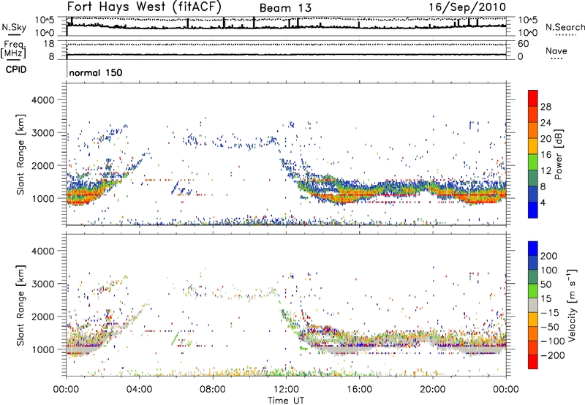Click the "Power [dB]" color bar label

[559, 154]
